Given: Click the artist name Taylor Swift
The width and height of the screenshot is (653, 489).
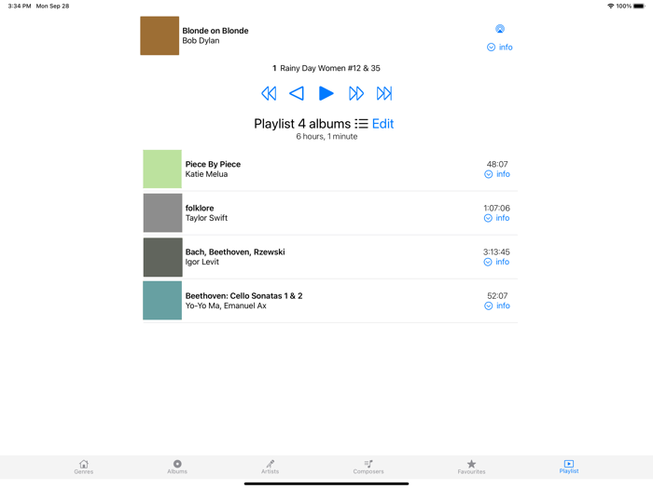Looking at the screenshot, I should click(x=206, y=218).
